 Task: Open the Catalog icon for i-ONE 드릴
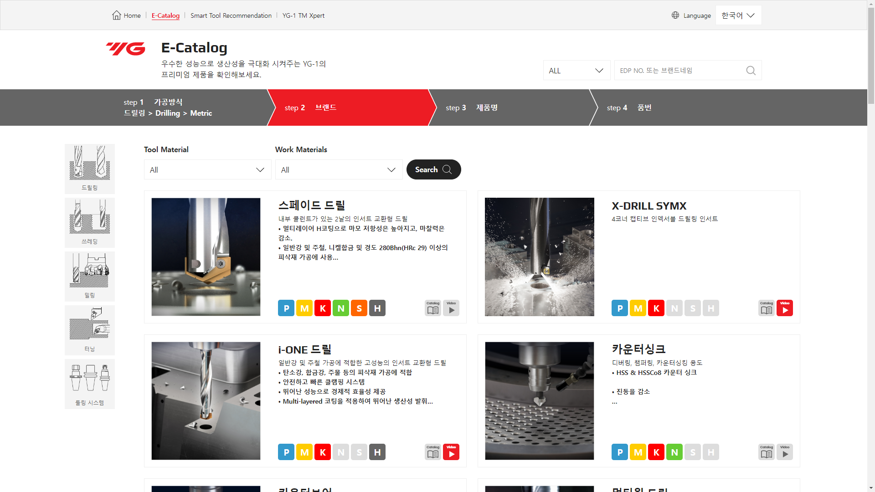point(433,452)
